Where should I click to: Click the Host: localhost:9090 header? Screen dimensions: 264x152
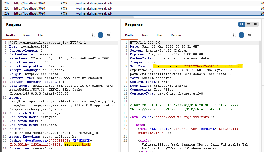pyautogui.click(x=29, y=46)
